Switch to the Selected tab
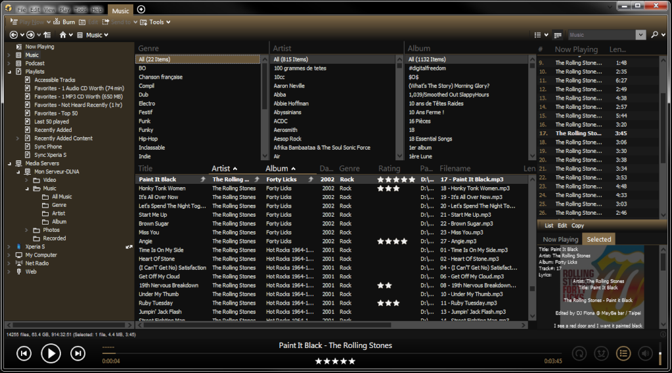Viewport: 672px width, 373px height. (598, 240)
